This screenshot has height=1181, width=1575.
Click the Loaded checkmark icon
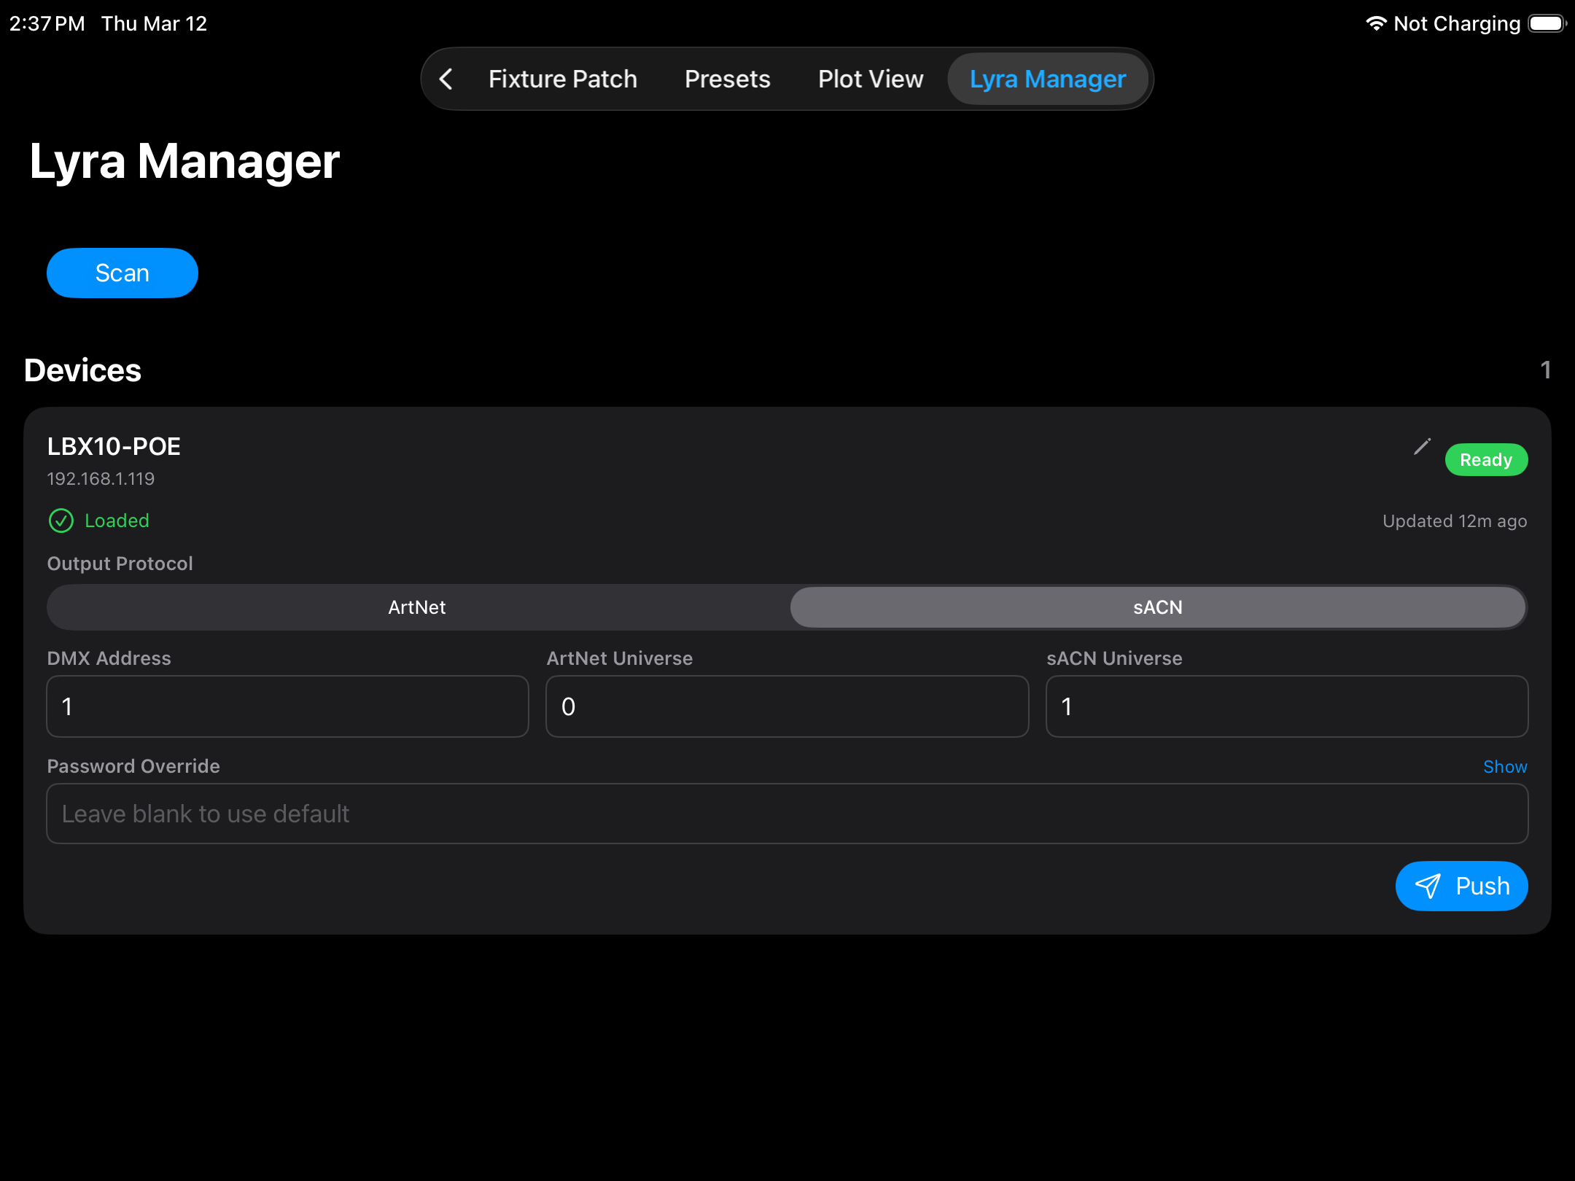(x=61, y=521)
